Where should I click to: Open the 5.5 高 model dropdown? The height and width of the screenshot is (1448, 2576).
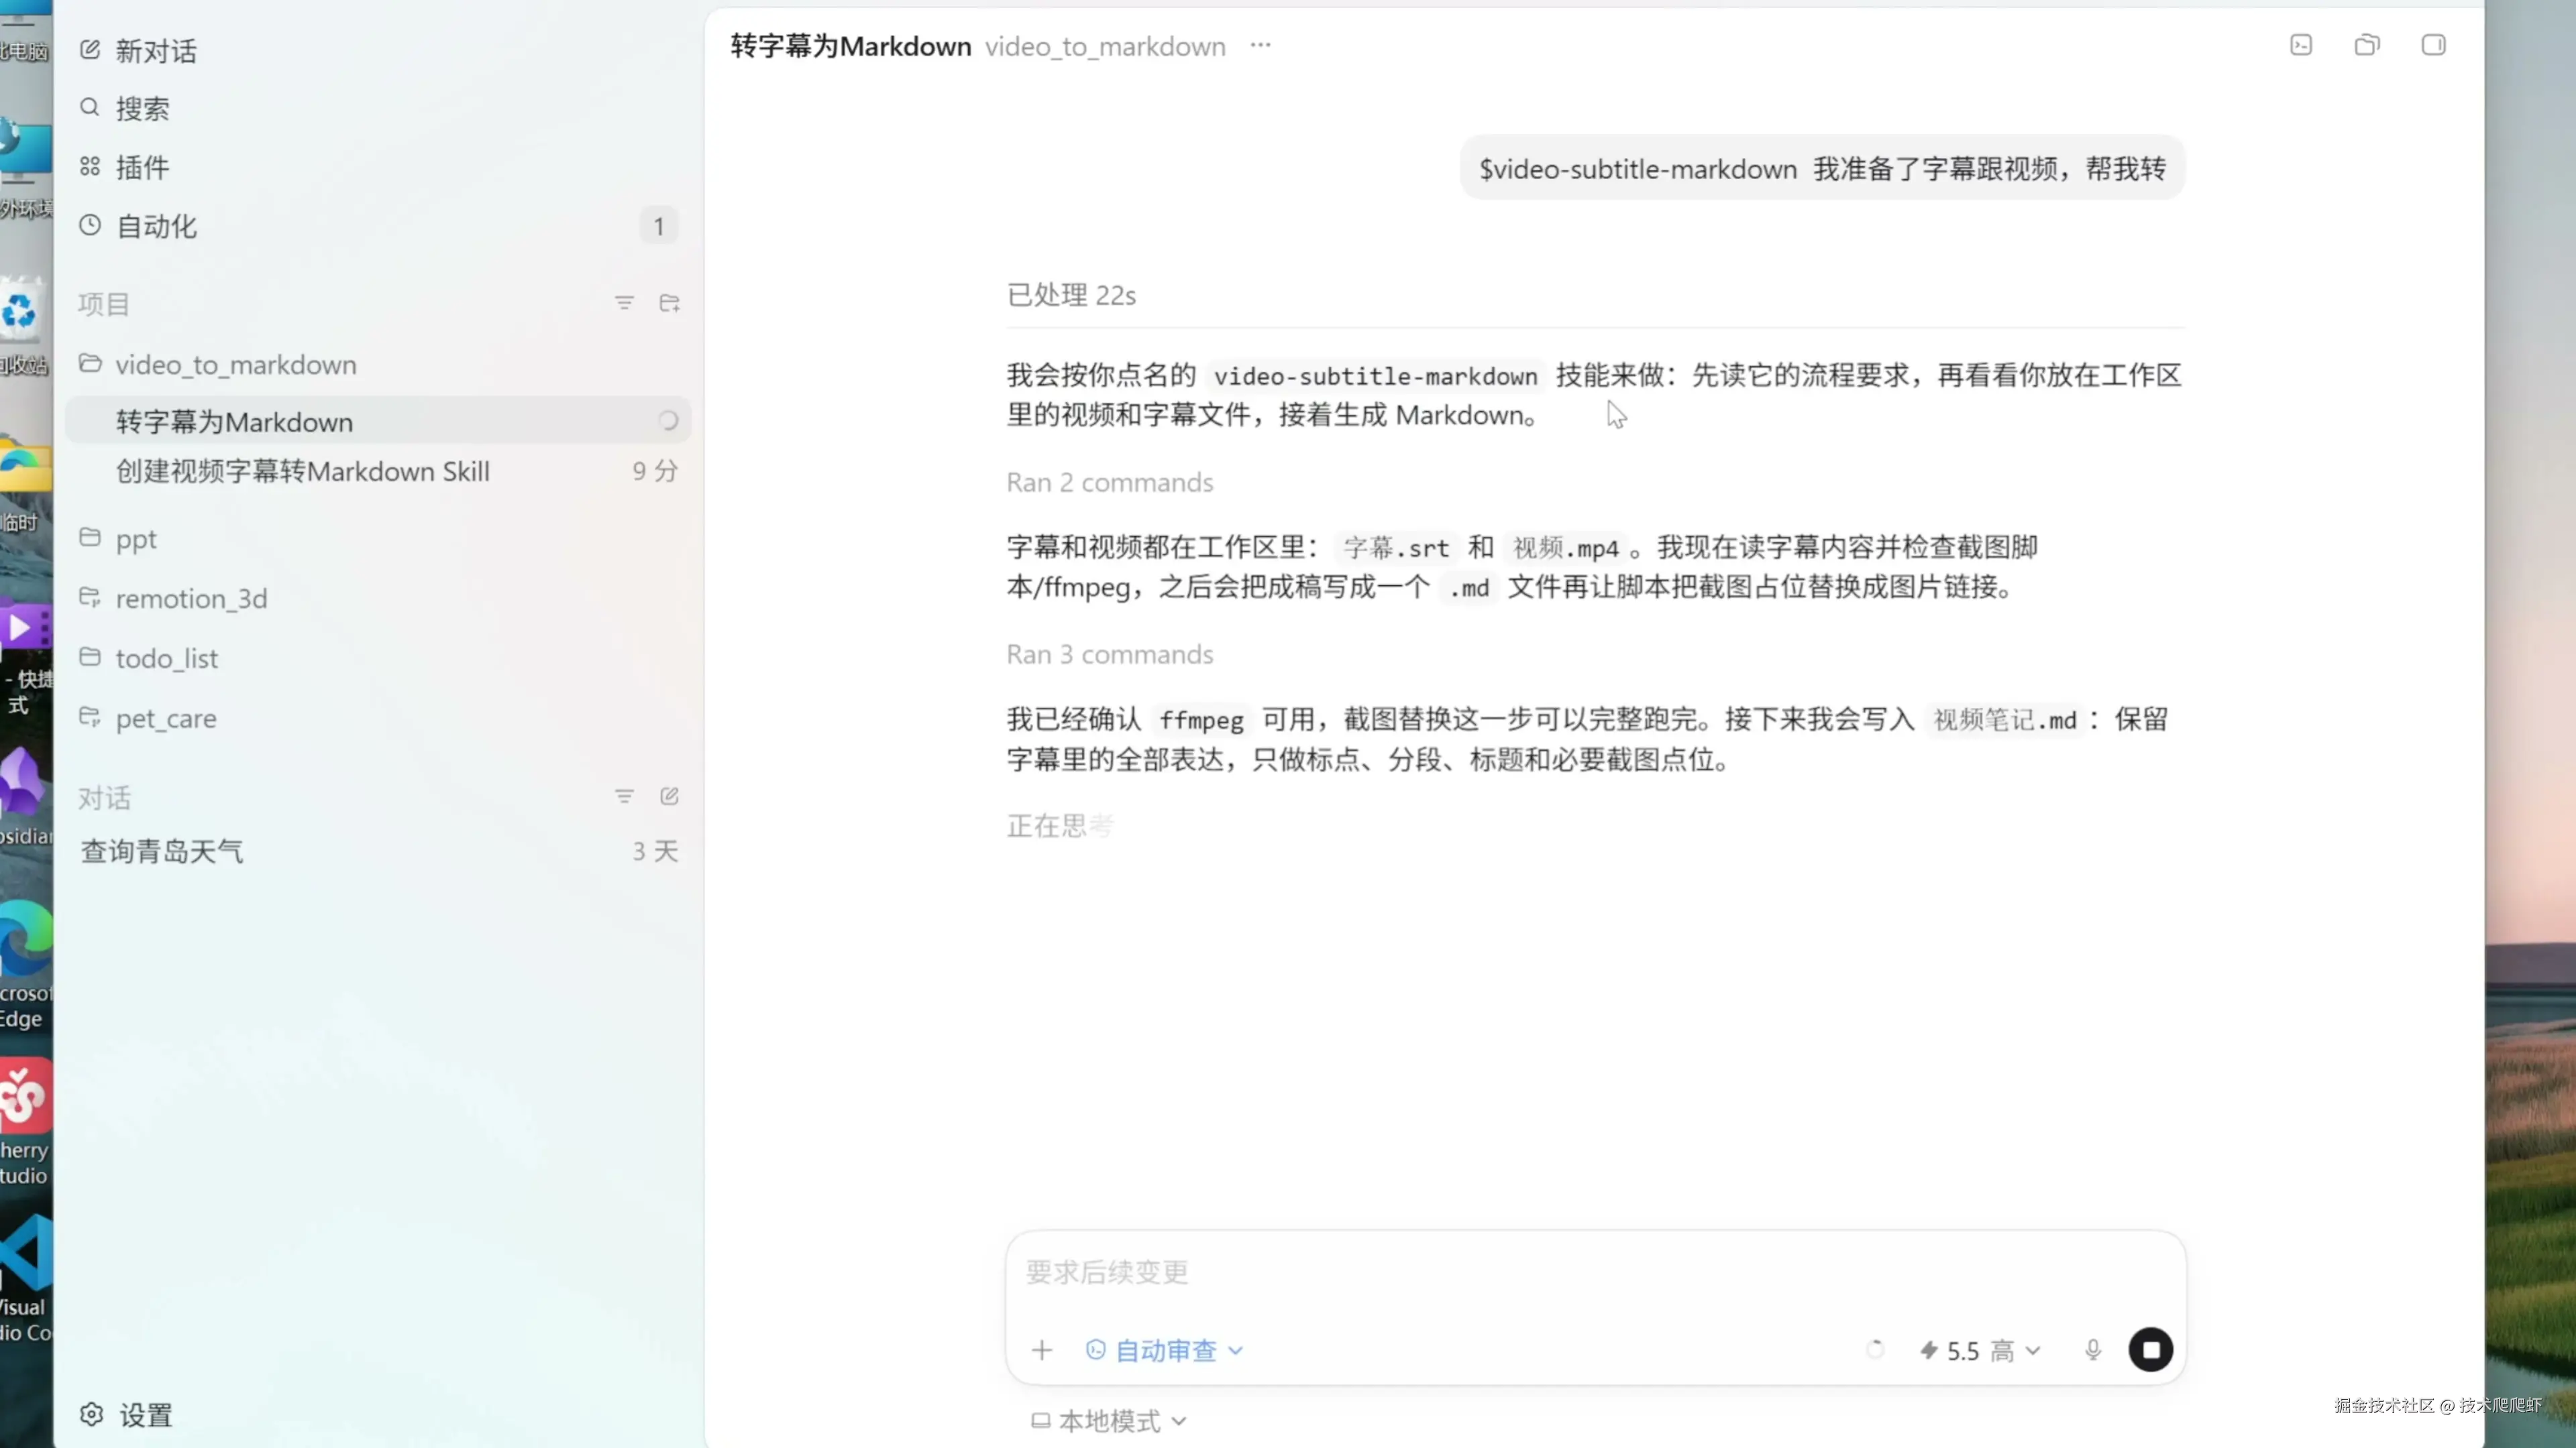click(x=1980, y=1350)
